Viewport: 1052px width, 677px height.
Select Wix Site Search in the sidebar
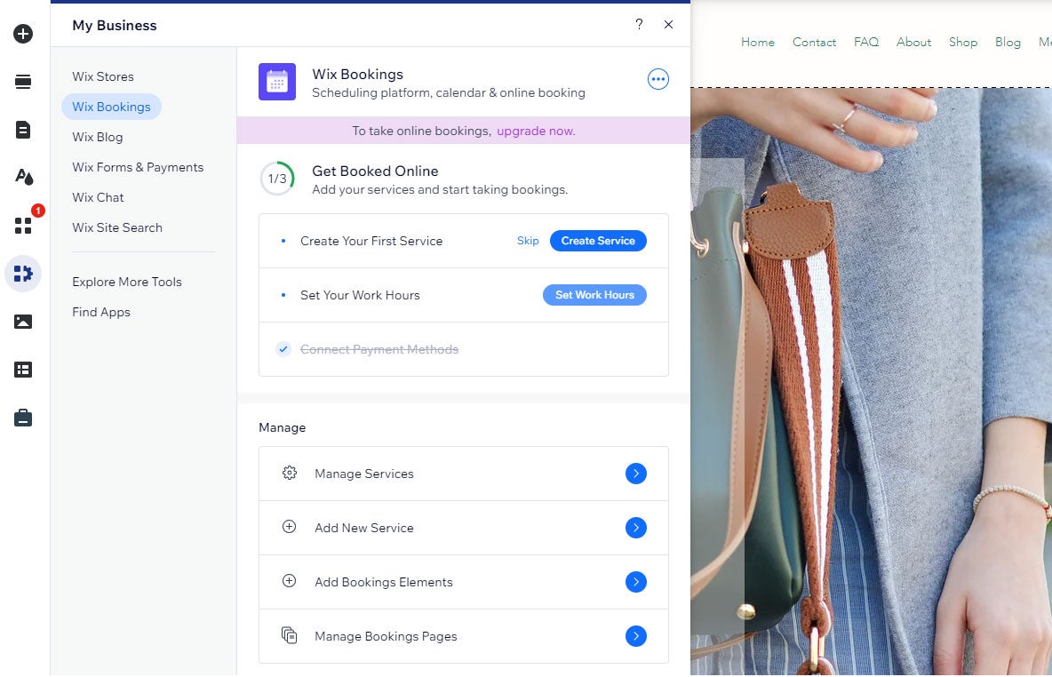pos(117,227)
